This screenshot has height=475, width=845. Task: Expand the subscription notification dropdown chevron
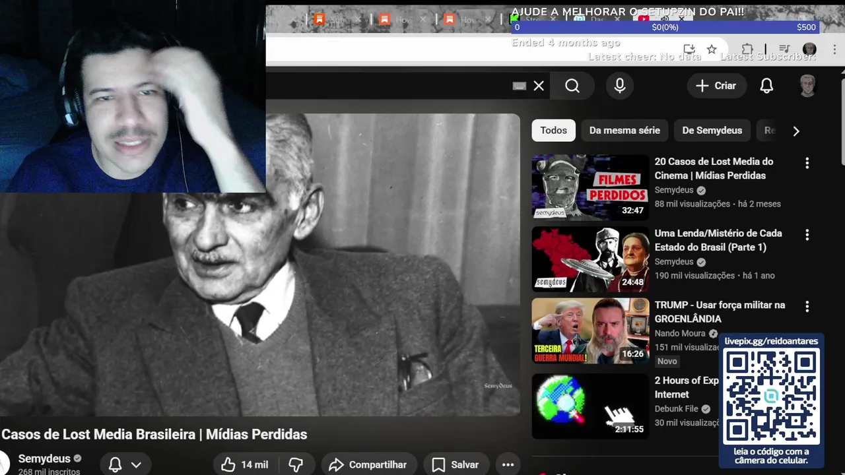tap(136, 465)
